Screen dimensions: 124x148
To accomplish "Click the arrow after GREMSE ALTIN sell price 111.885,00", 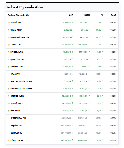I will tap(89, 96).
